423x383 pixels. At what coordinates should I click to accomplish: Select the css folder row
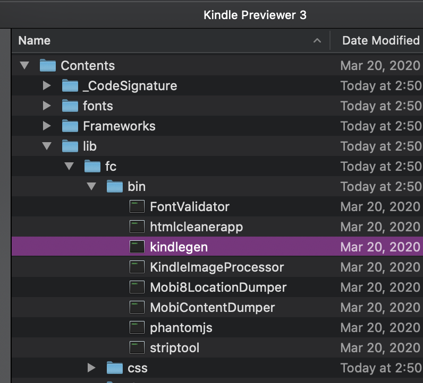pos(217,368)
